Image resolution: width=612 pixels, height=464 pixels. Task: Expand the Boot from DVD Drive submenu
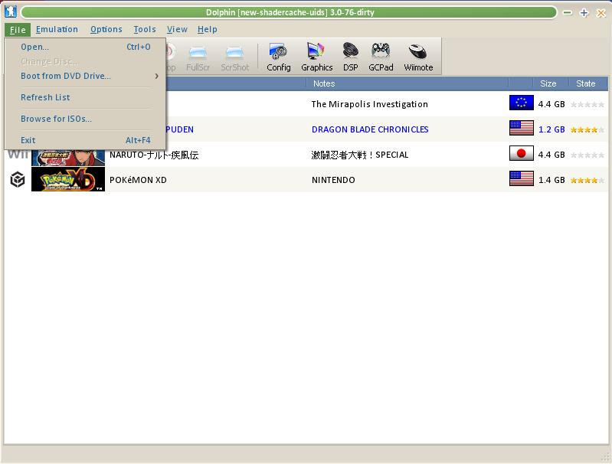click(x=85, y=76)
